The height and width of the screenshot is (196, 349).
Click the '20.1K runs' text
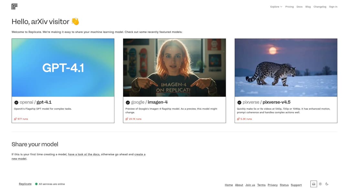[135, 119]
